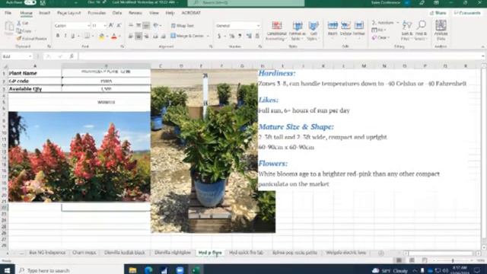Select Diervilla kodiak black sheet tab

[x=125, y=253]
